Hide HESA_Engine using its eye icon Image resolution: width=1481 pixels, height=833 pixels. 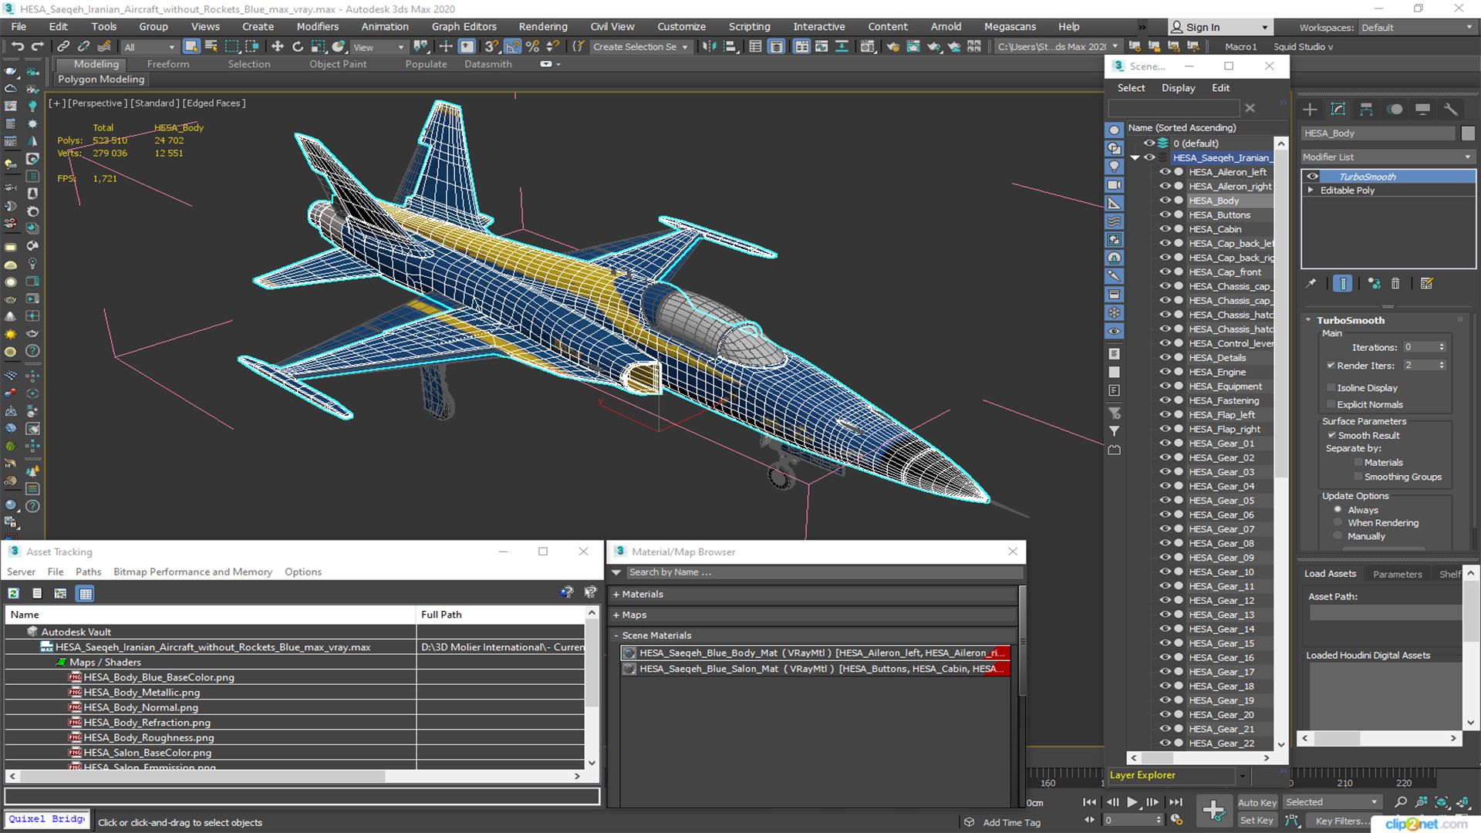click(x=1165, y=372)
